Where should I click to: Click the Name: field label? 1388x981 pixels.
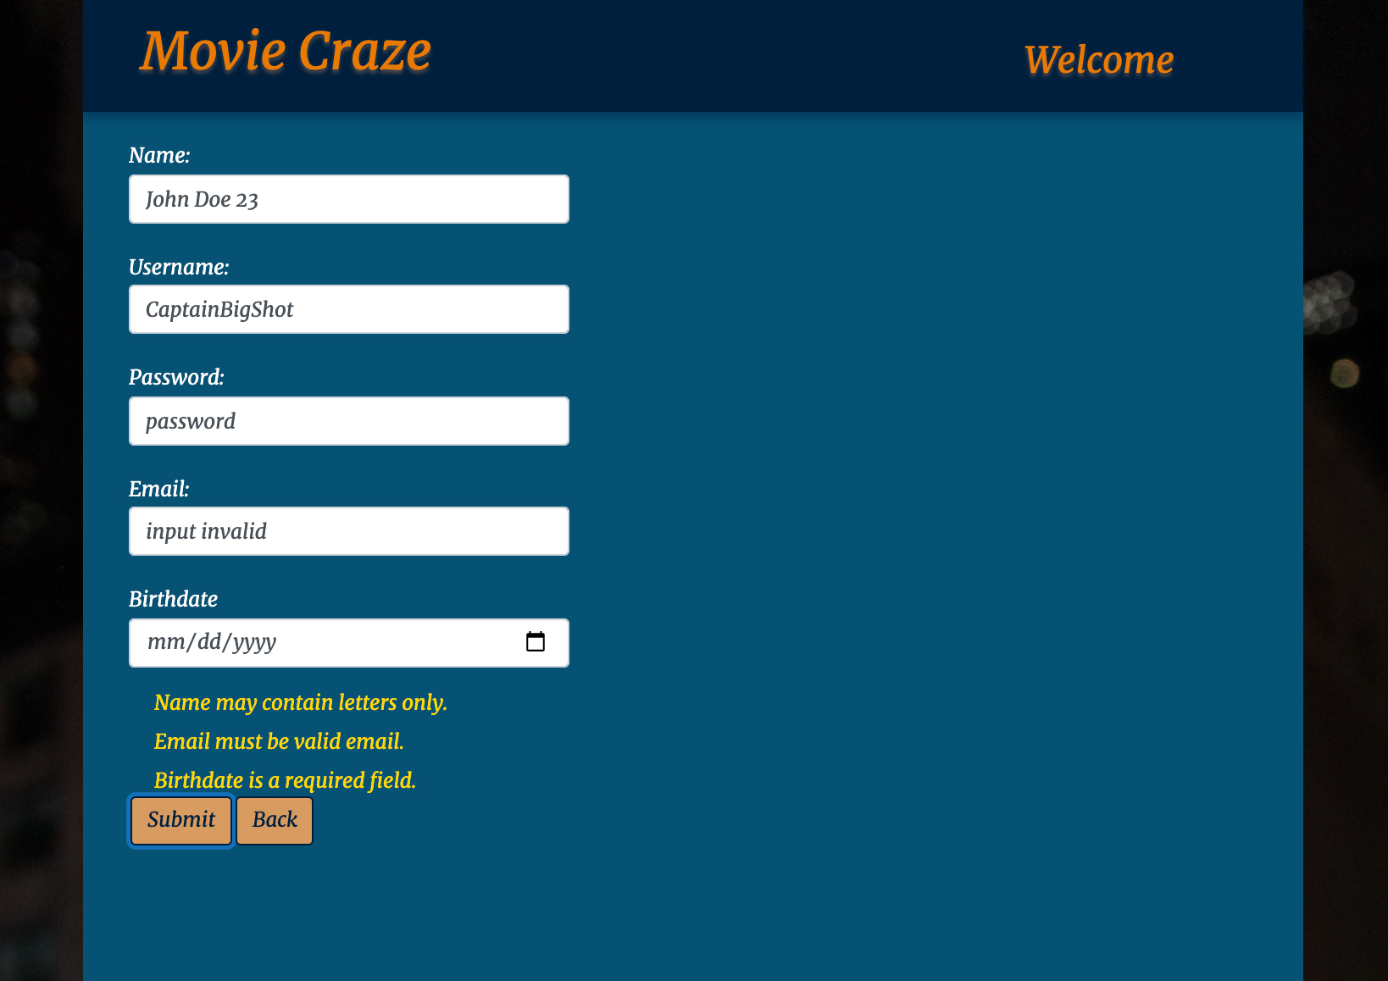pyautogui.click(x=159, y=155)
